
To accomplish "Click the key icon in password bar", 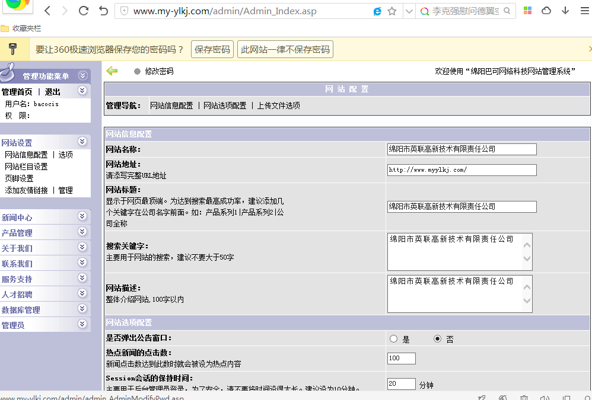I will point(12,49).
